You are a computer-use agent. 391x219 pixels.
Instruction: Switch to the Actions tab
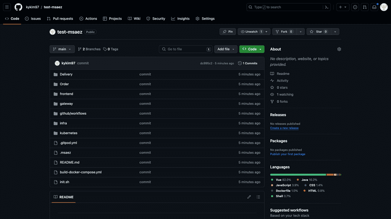click(x=88, y=19)
